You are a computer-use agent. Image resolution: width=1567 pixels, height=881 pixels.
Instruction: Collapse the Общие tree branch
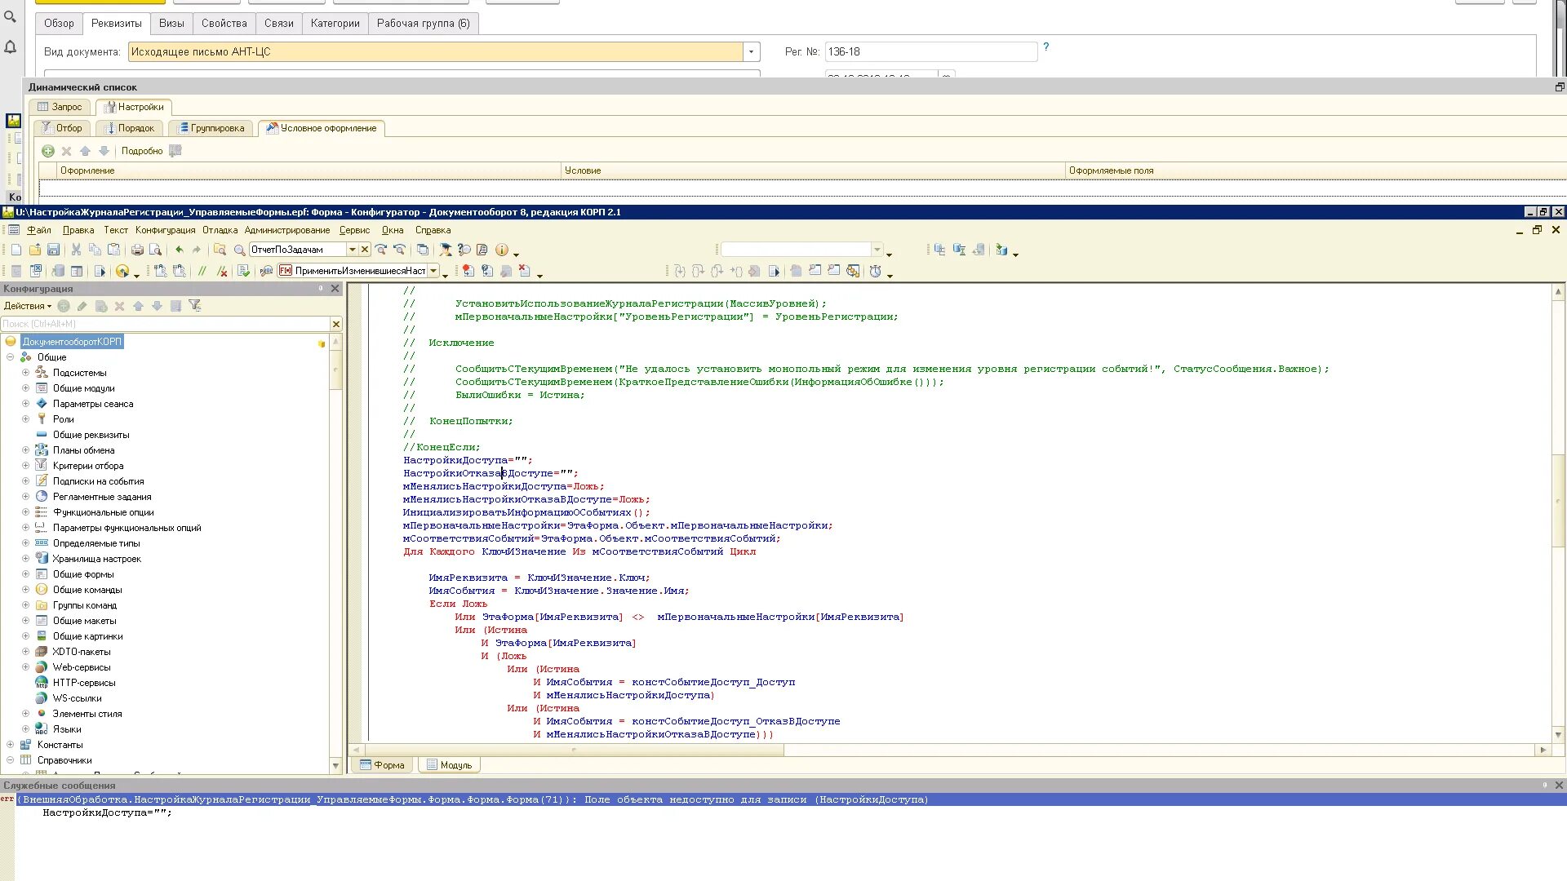pos(10,357)
